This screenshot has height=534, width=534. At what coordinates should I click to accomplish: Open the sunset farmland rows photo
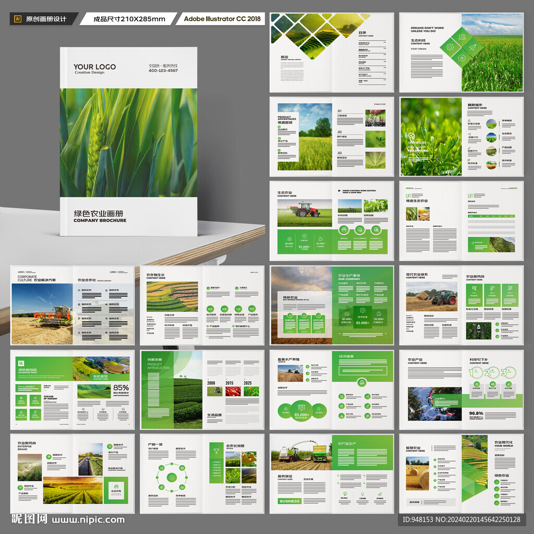point(73,490)
